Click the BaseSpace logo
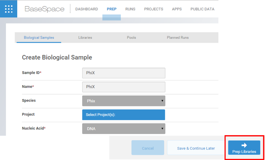The height and width of the screenshot is (160, 265). coord(44,9)
